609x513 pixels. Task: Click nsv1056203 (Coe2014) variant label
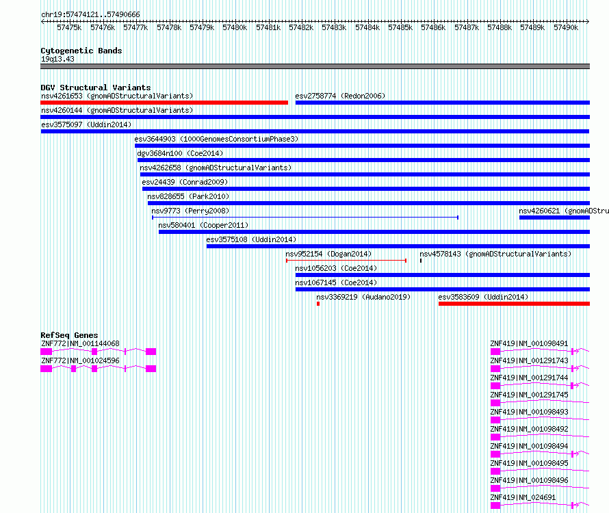pos(336,268)
